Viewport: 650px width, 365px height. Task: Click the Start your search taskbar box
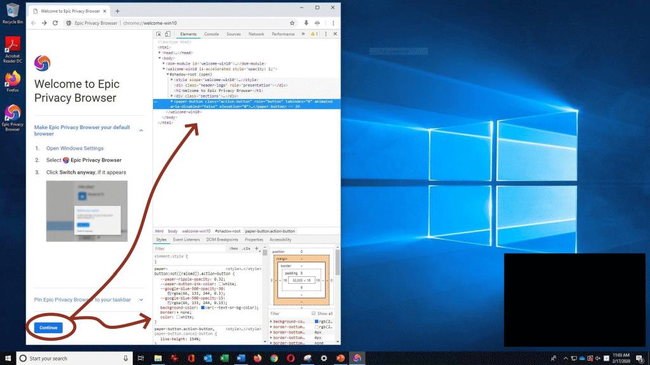(x=74, y=359)
